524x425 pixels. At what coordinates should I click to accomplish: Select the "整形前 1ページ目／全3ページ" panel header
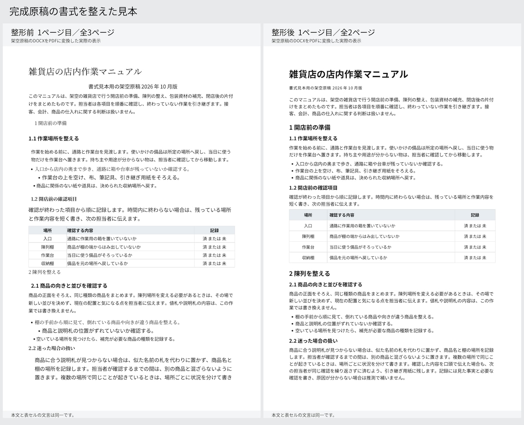tap(63, 32)
